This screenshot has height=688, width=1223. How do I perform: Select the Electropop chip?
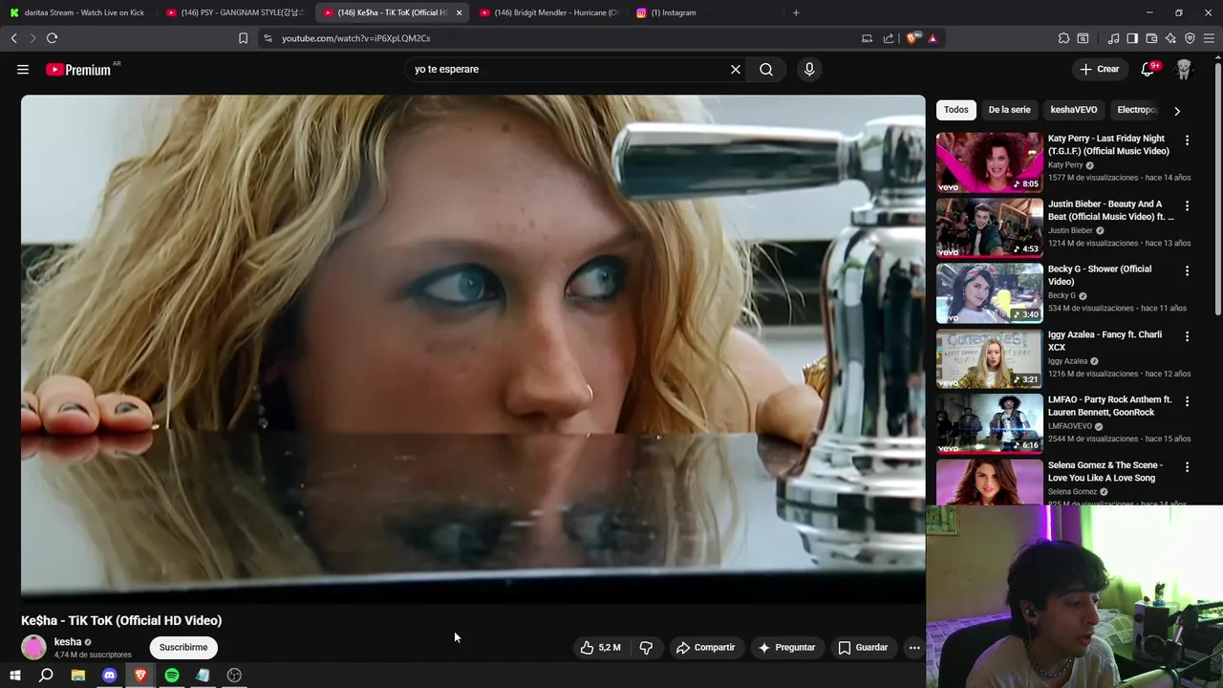(1137, 110)
